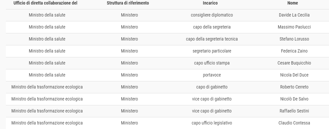Select the capo ufficio legislativo cell
This screenshot has height=129, width=329.
point(212,123)
